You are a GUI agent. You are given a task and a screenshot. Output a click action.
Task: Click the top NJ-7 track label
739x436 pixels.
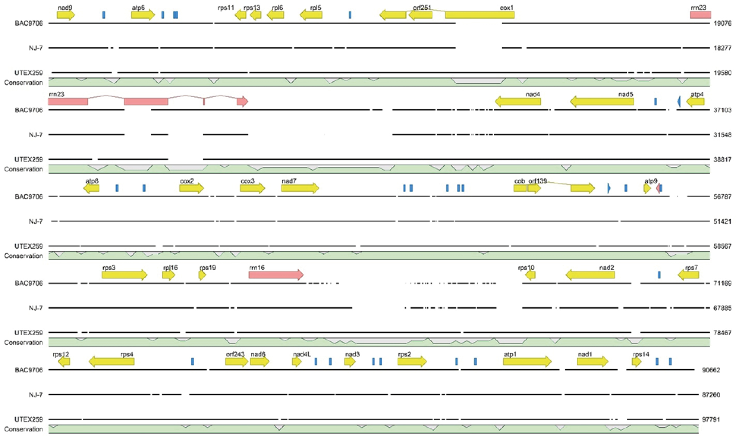[35, 48]
